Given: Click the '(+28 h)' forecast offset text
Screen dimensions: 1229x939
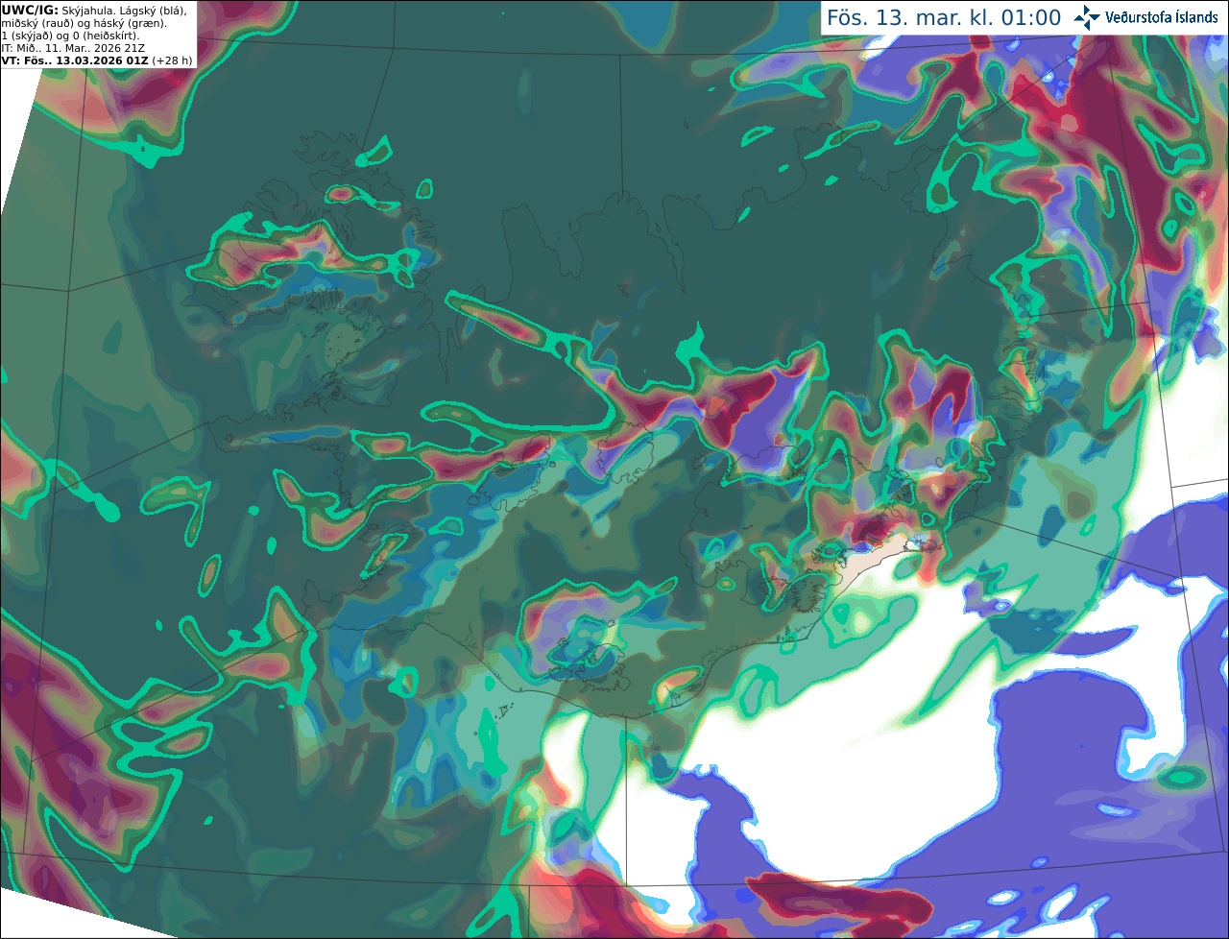Looking at the screenshot, I should tap(172, 60).
